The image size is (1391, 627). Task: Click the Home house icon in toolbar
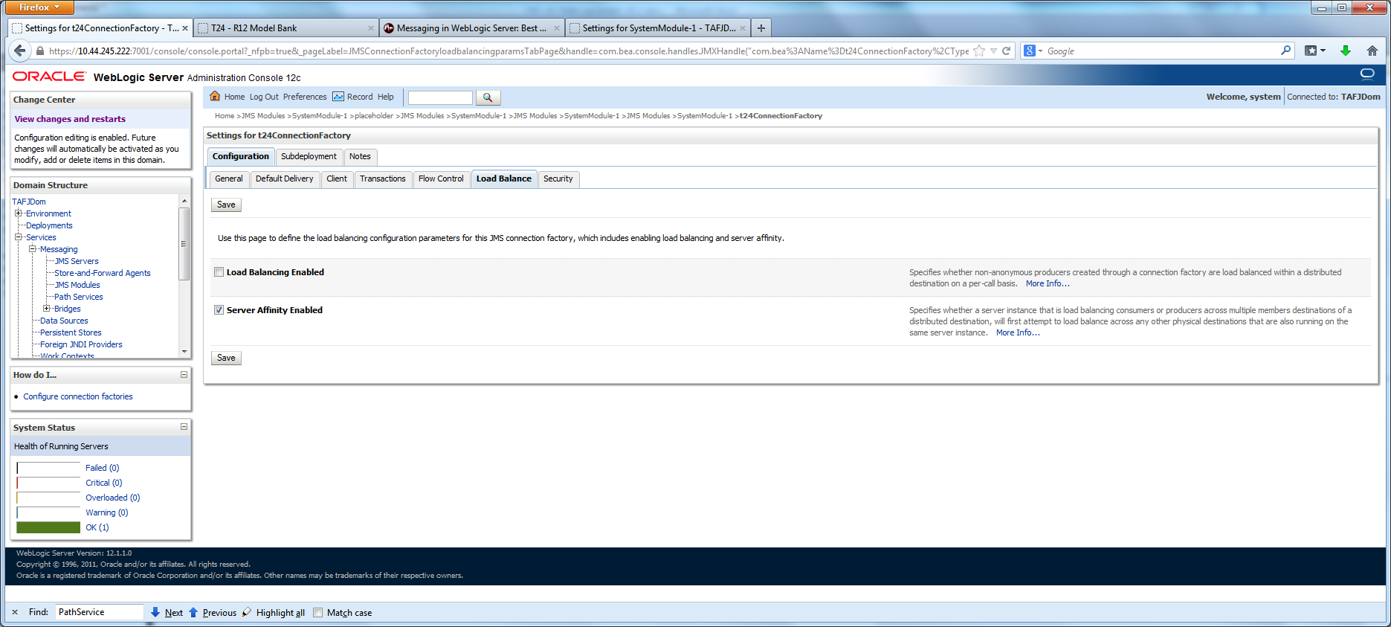(x=215, y=96)
